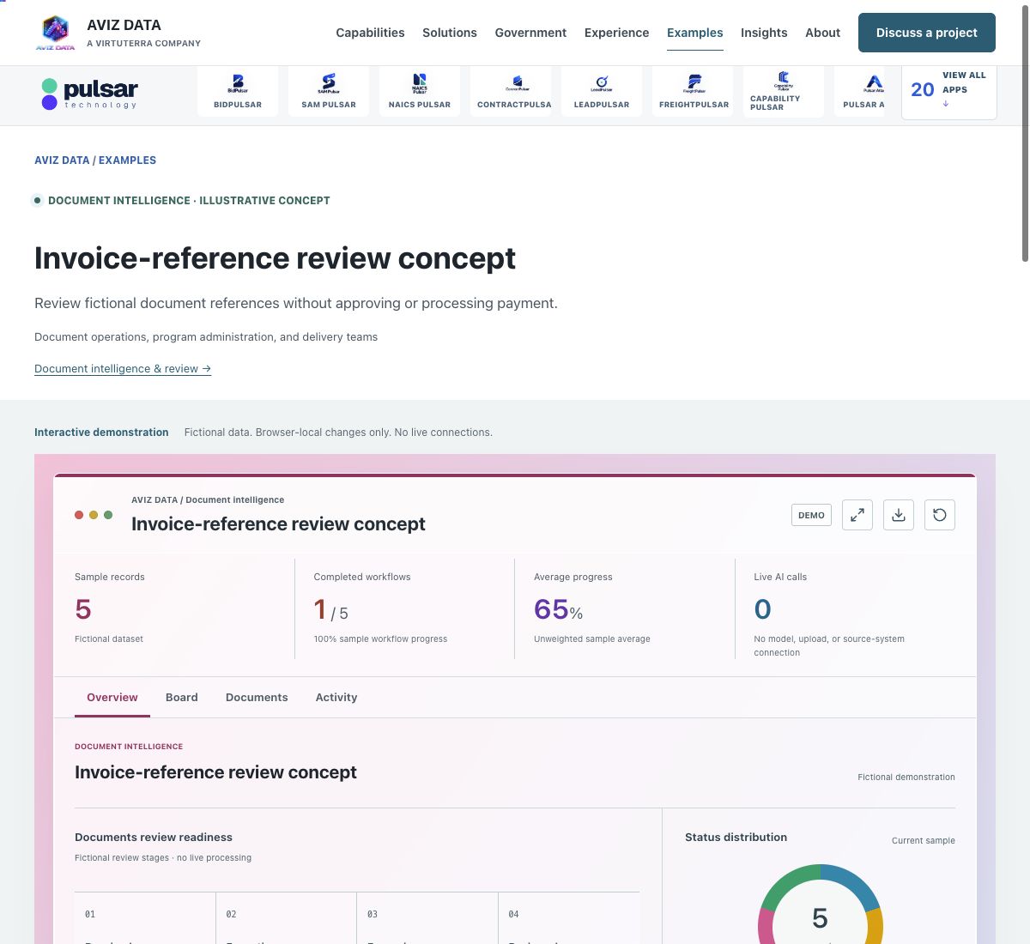Expand View All 20 Apps
This screenshot has height=944, width=1030.
click(x=949, y=90)
